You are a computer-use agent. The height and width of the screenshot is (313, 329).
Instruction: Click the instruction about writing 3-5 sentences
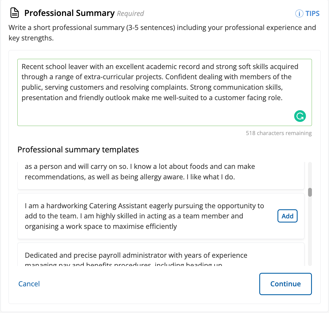[x=162, y=32]
